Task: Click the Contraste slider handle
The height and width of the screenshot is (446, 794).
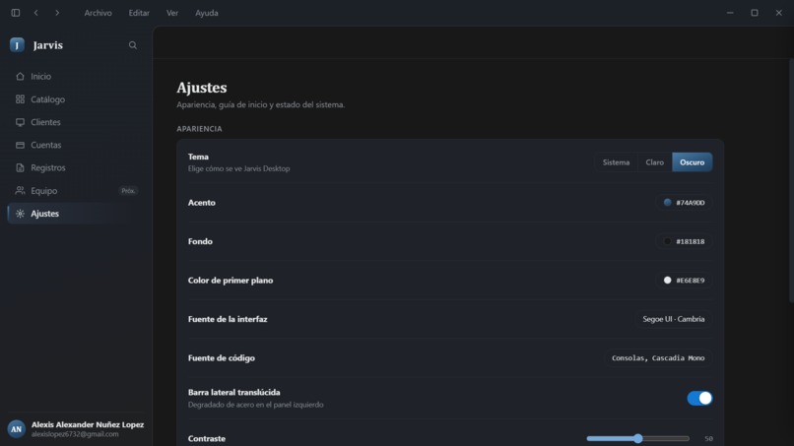Action: (638, 438)
